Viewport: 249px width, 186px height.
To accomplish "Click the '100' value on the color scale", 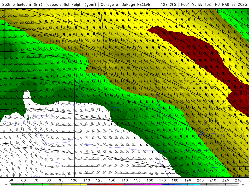I will [x=74, y=180].
